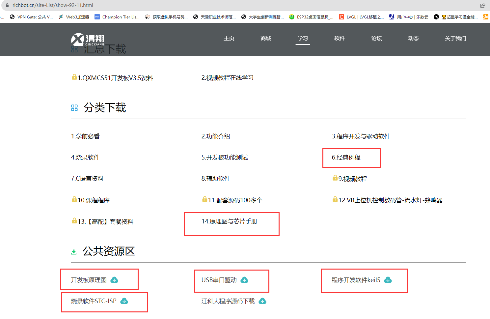Open the 9.视频教程 link

[x=353, y=179]
